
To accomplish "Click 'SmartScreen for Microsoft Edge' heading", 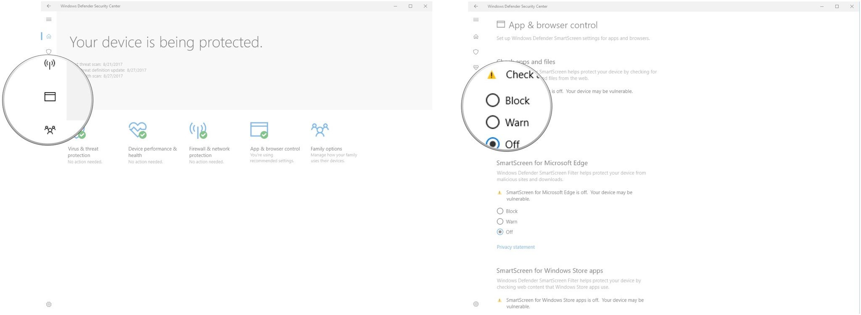I will pyautogui.click(x=542, y=163).
